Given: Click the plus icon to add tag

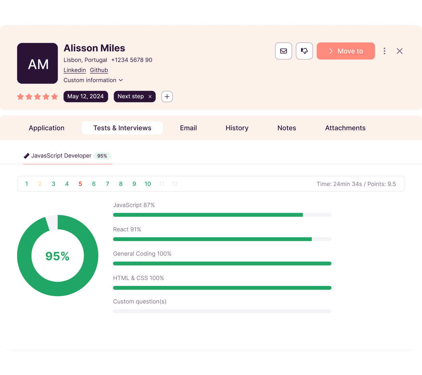Looking at the screenshot, I should point(167,97).
